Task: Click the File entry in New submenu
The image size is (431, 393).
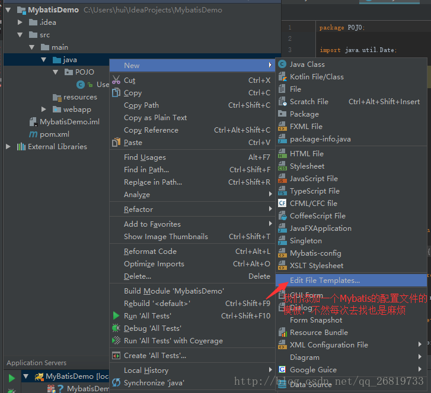Action: (352, 89)
